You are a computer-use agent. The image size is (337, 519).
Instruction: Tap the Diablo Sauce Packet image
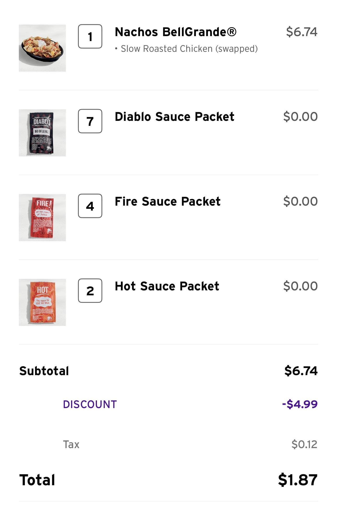(42, 133)
